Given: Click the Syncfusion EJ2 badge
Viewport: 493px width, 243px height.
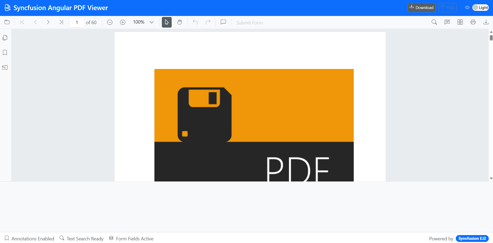Looking at the screenshot, I should coord(472,238).
